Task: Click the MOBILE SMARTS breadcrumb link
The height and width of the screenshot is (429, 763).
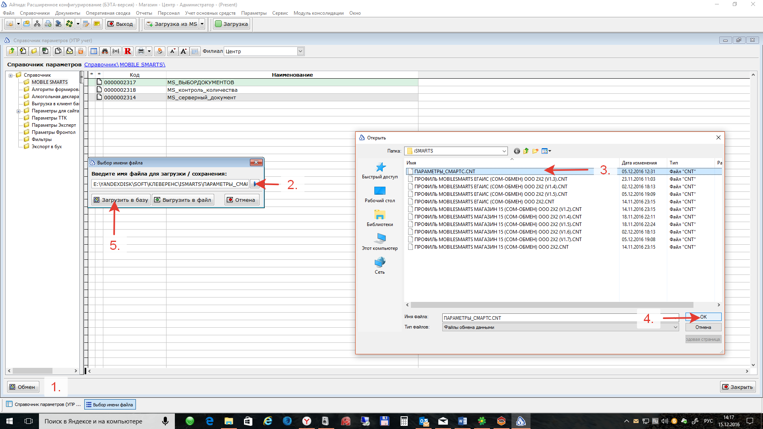Action: [x=142, y=64]
